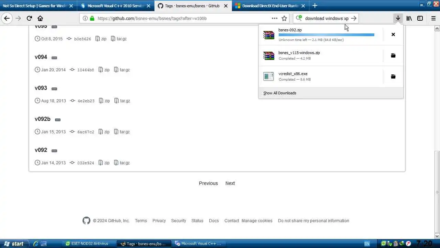Download zip for v093
Screen dimensions: 440x248
click(104, 101)
